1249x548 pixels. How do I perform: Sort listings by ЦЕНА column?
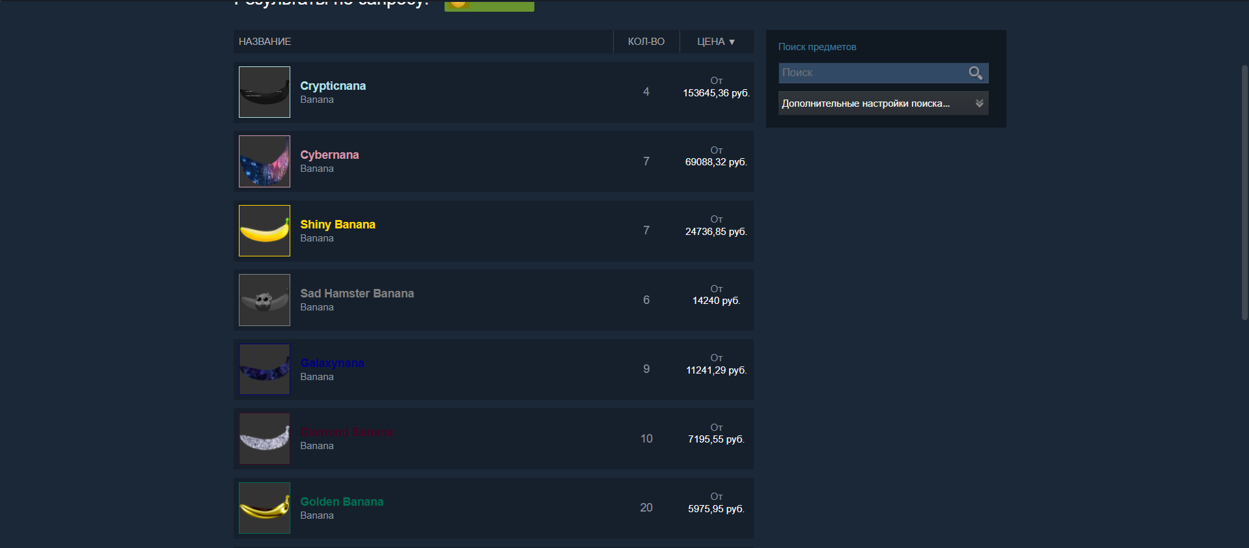click(716, 42)
